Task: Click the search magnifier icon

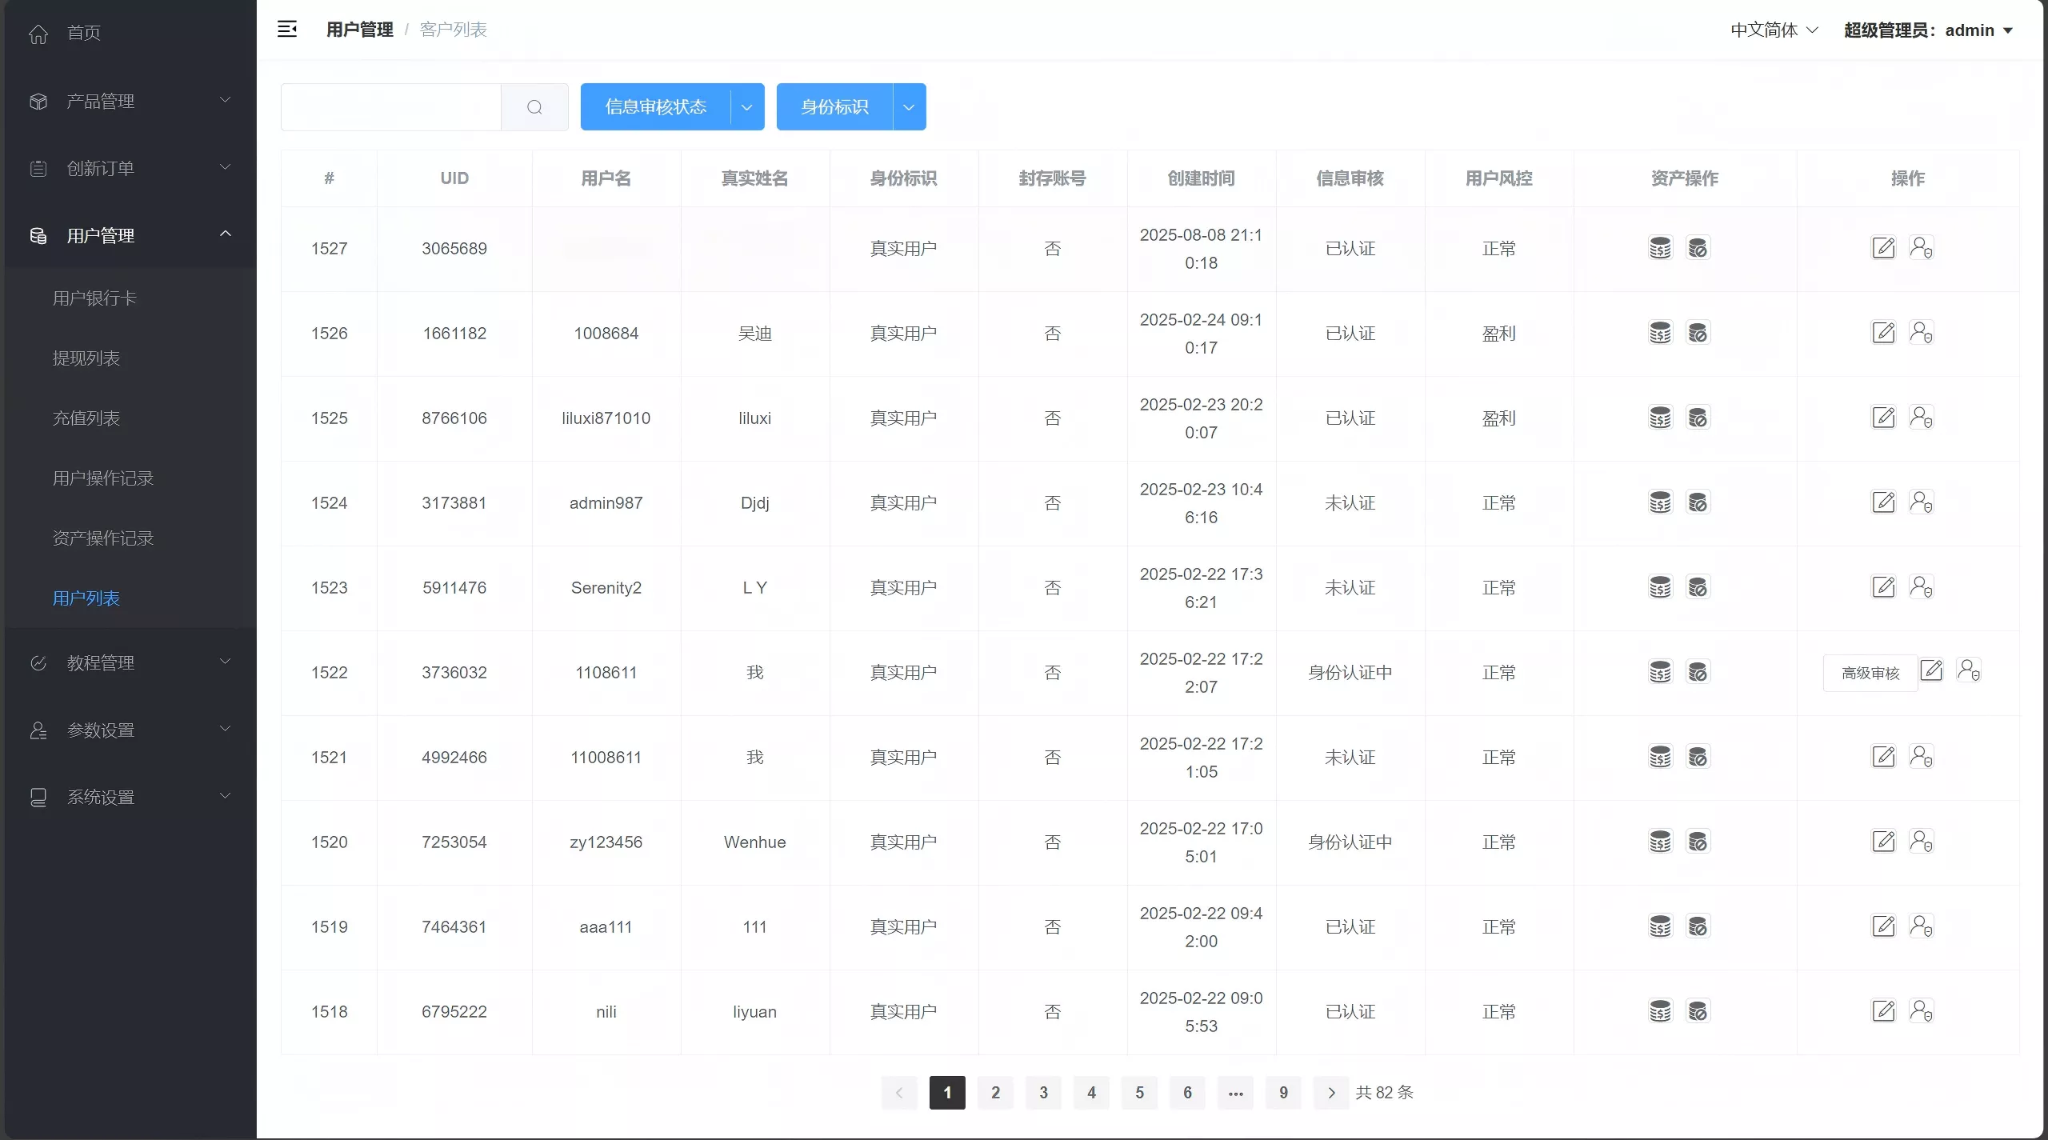Action: 534,107
